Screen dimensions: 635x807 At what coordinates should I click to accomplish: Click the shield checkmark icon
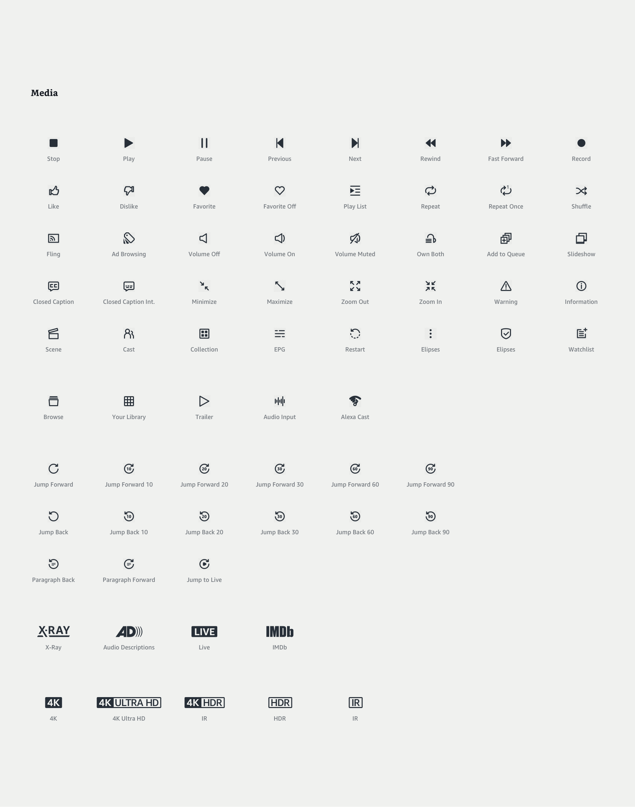[506, 333]
